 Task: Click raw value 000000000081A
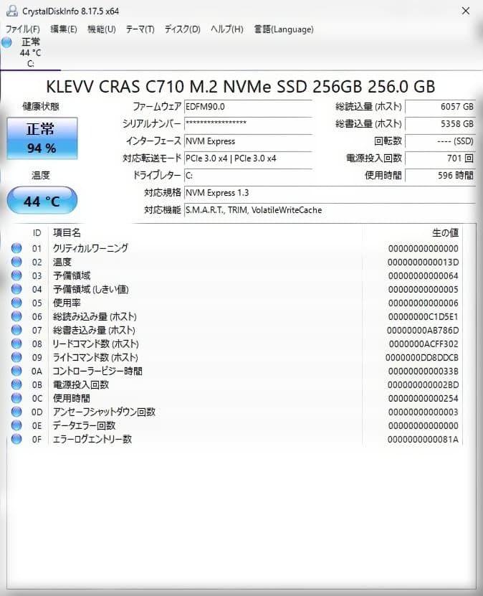[423, 440]
